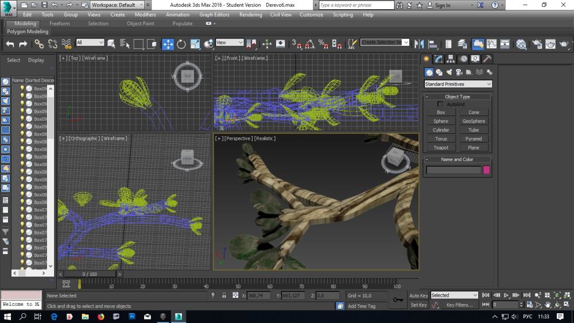Open the Workspace: Default dropdown

[x=117, y=5]
